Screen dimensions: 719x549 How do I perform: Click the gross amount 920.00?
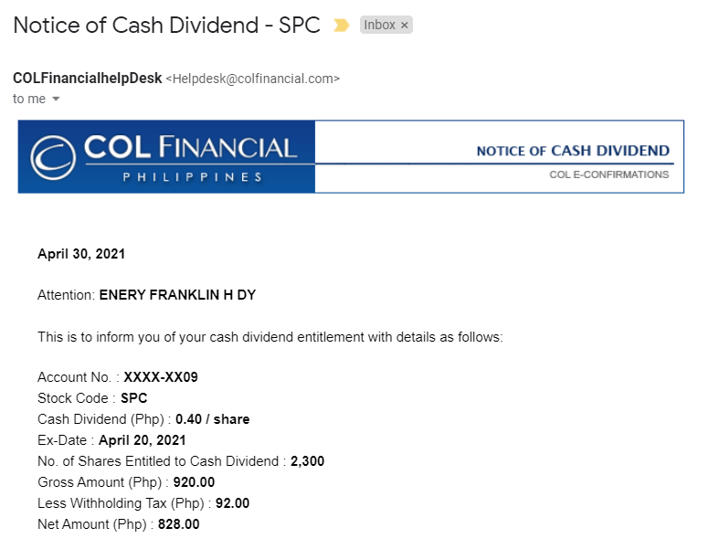[194, 482]
